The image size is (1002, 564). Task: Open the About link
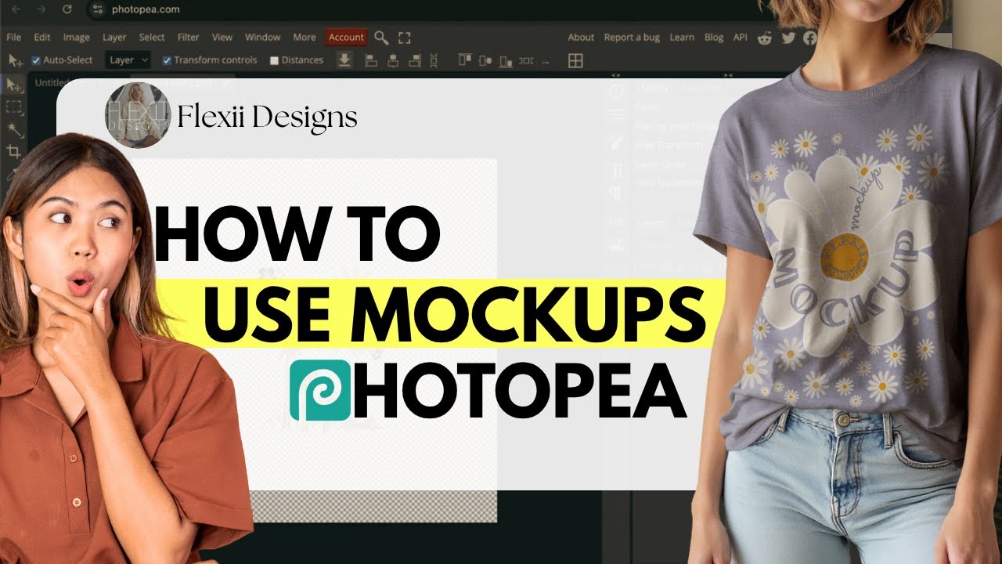click(x=581, y=37)
